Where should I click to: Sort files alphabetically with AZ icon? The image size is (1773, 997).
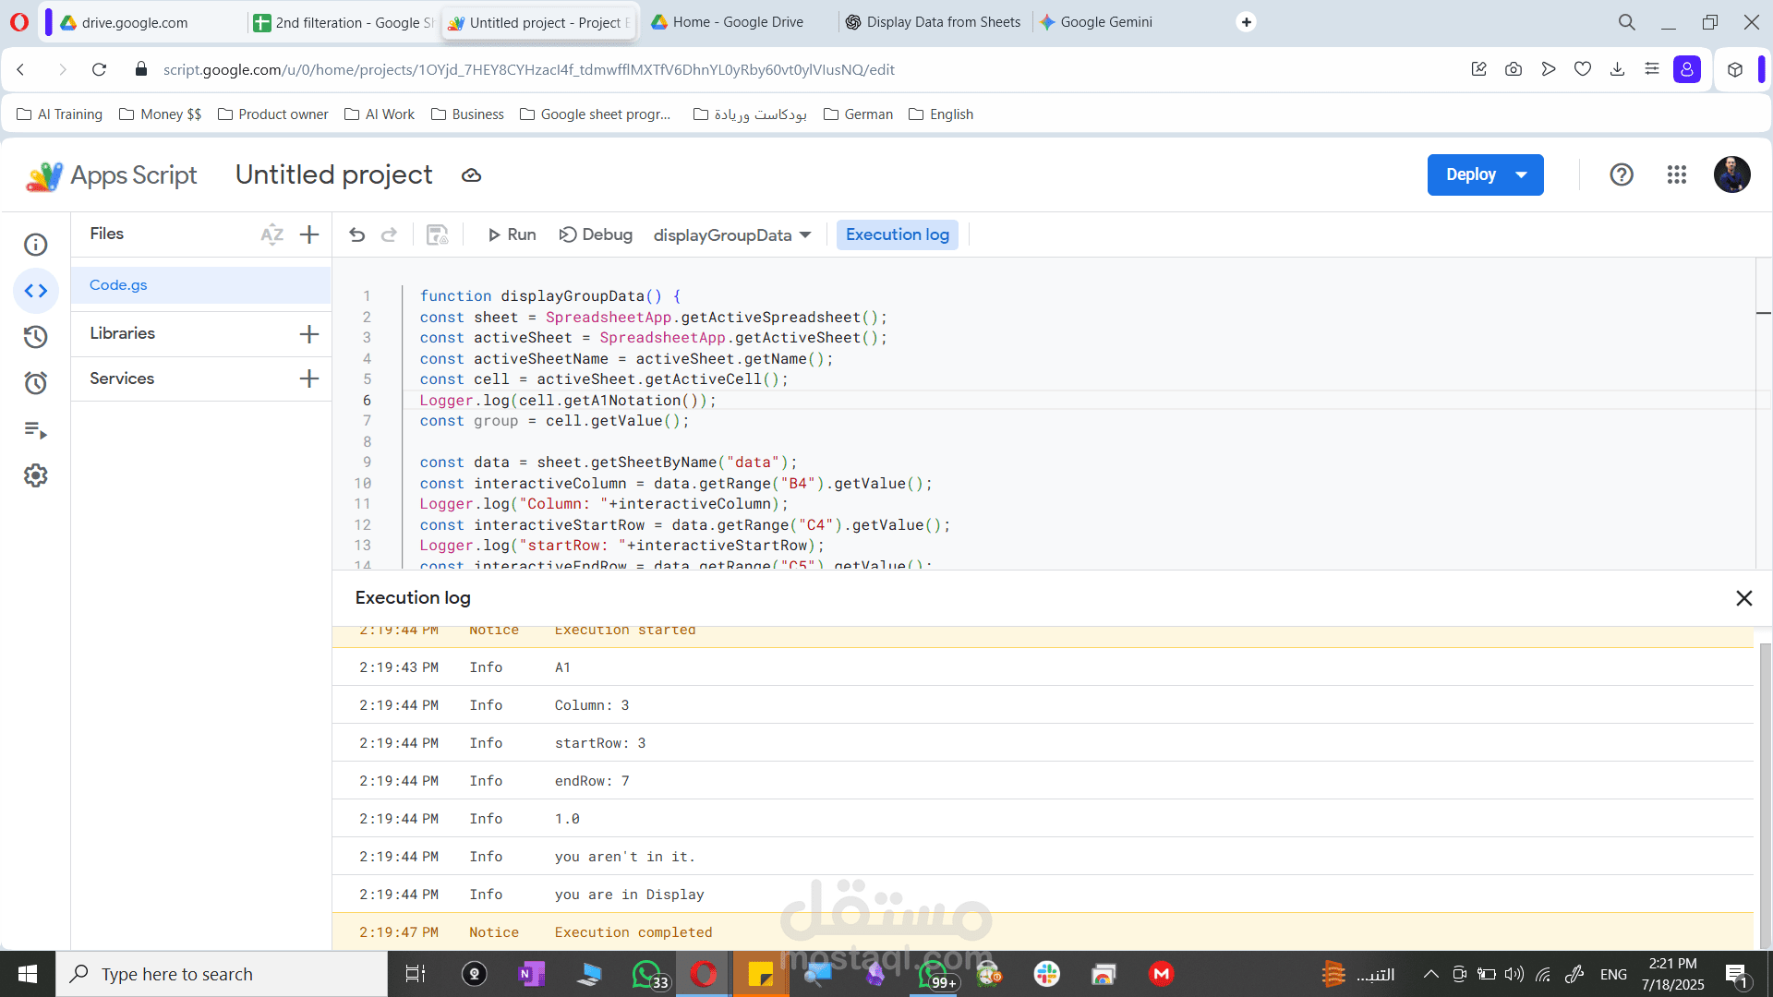pos(271,234)
